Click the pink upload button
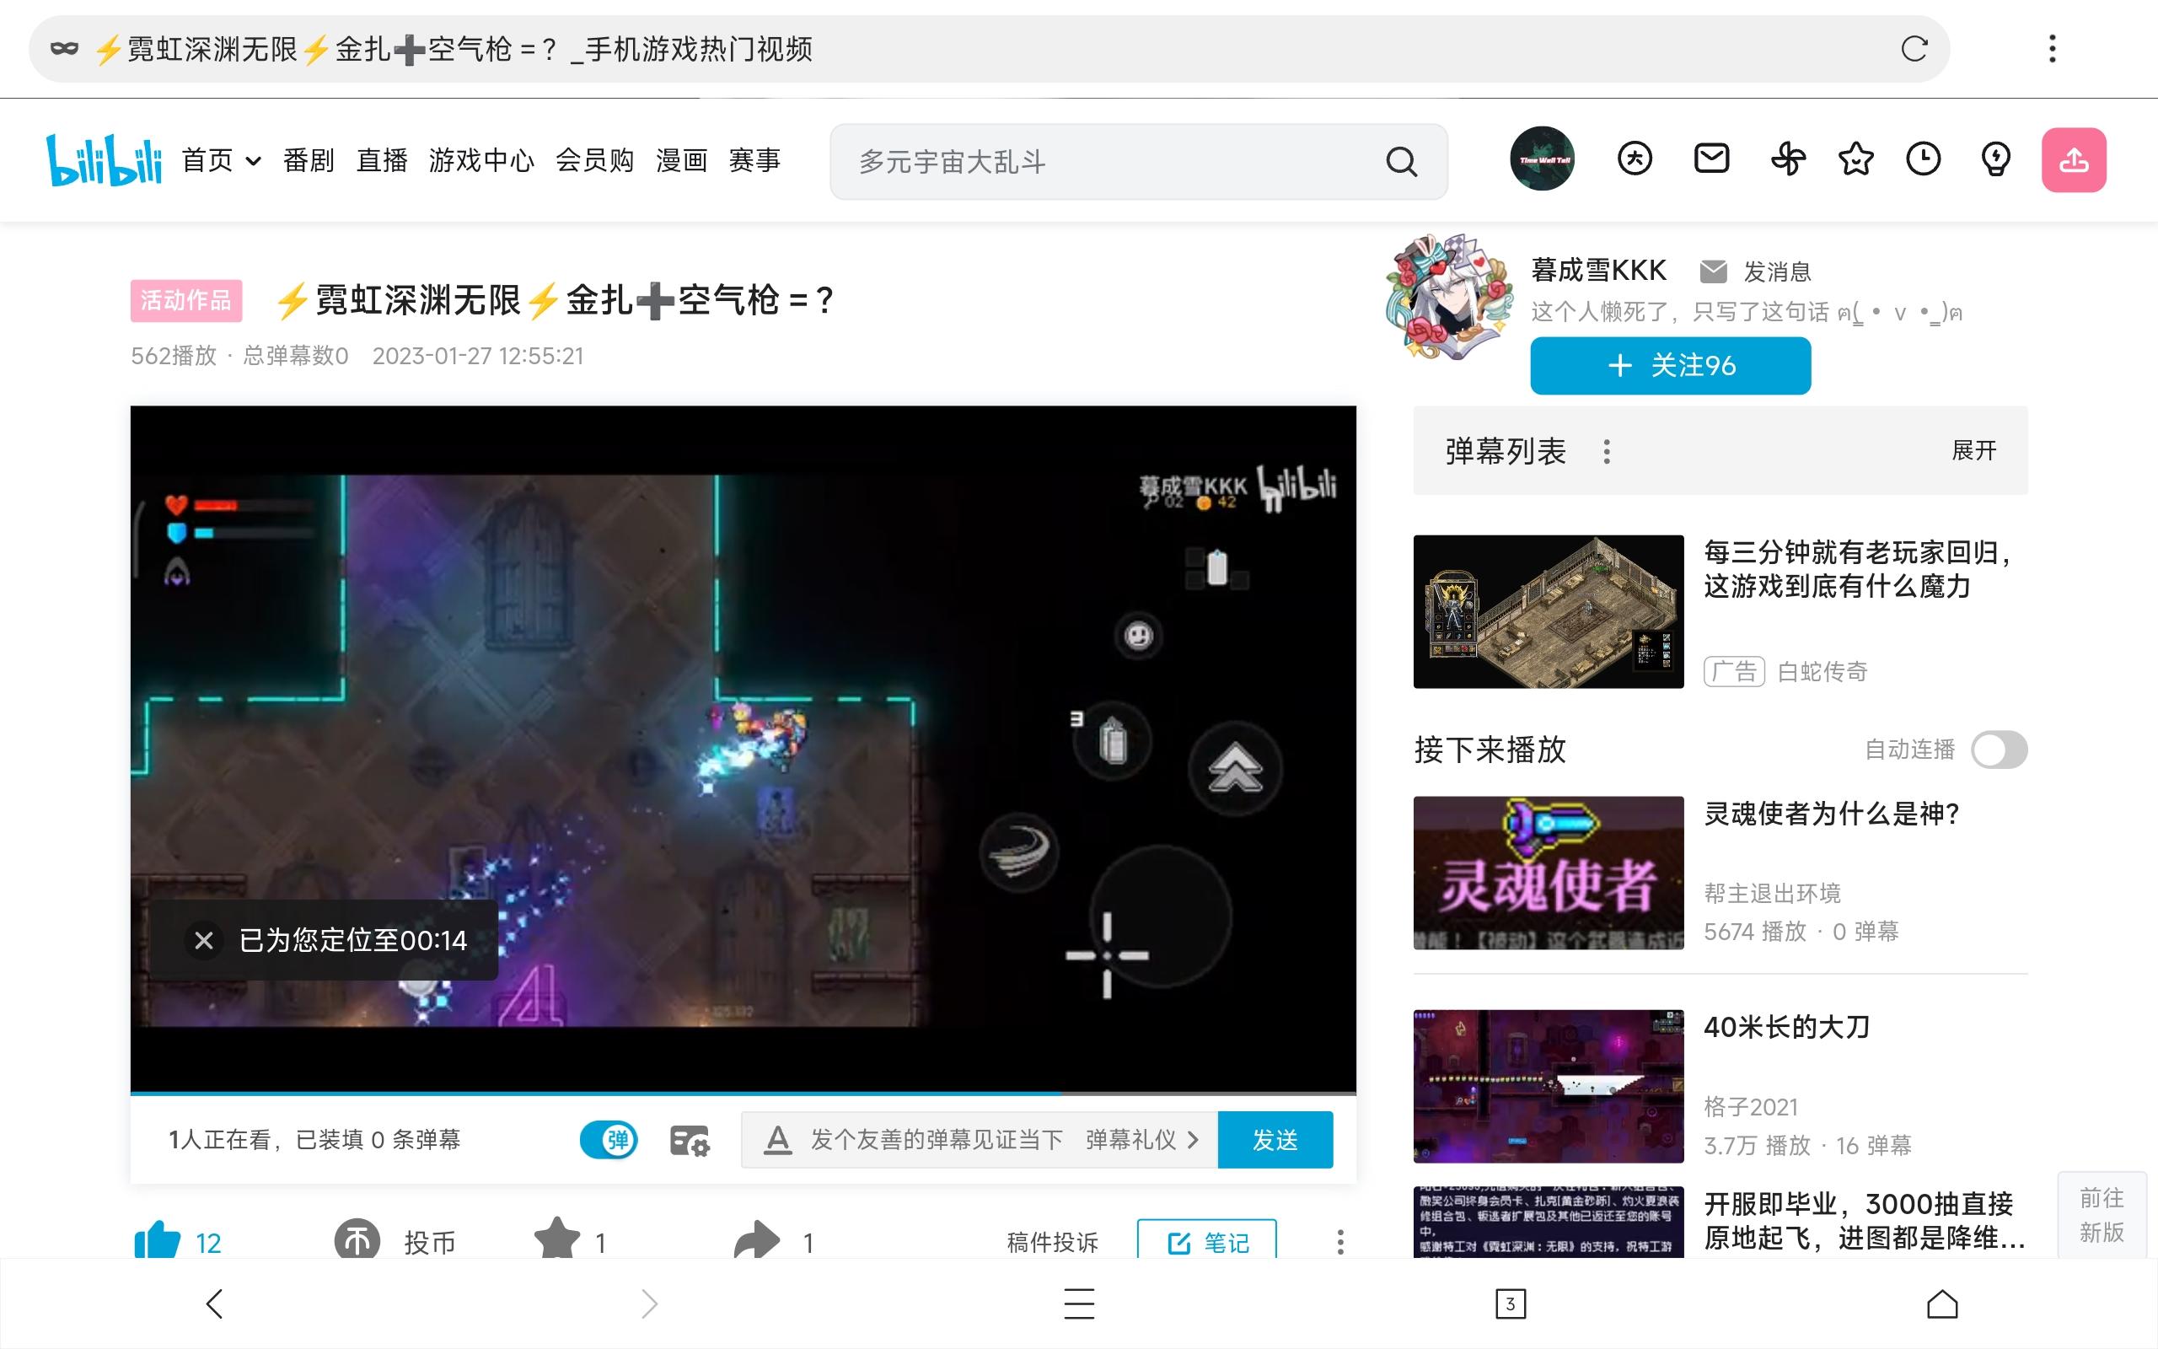Screen dimensions: 2158x1349 point(2074,160)
